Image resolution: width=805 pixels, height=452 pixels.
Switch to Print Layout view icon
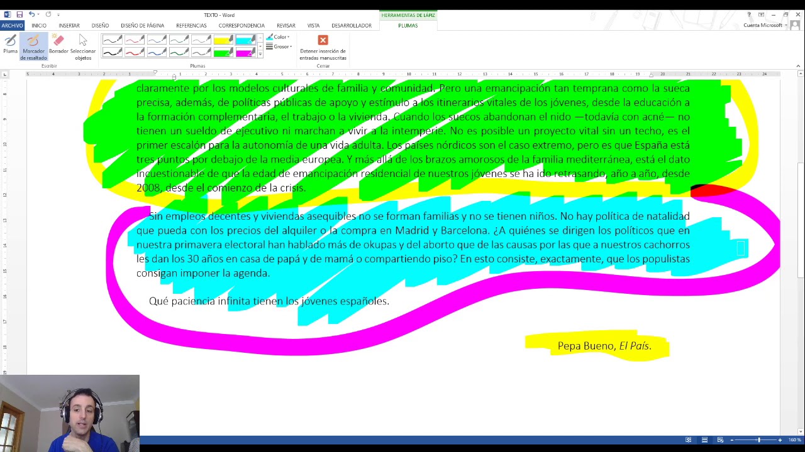click(704, 440)
